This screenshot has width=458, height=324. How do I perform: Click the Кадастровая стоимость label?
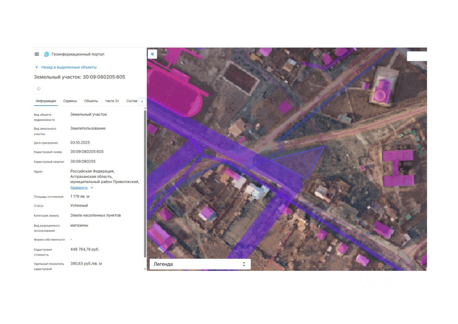point(43,252)
